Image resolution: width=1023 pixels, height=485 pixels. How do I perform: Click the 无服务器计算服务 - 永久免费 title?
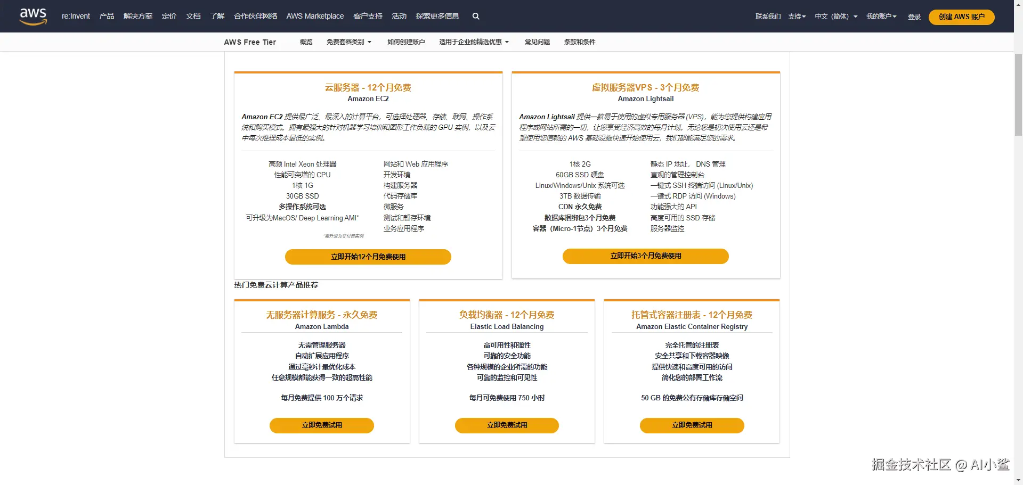[x=322, y=315]
